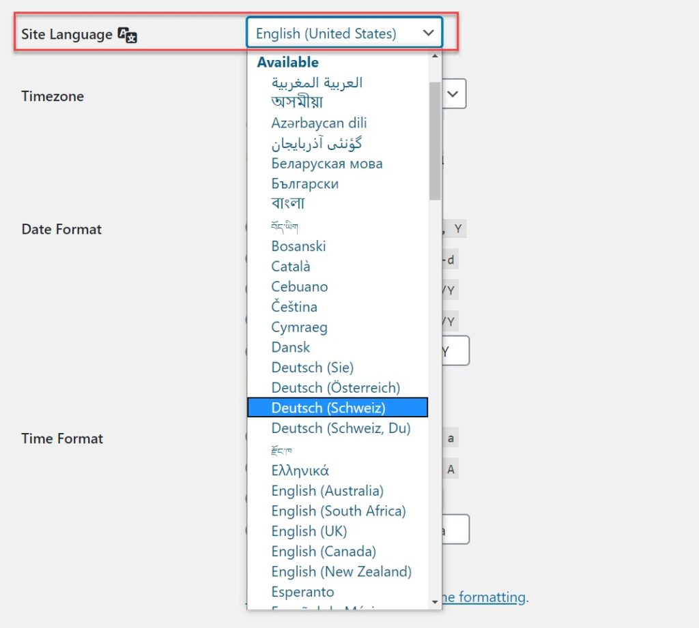Click the Site Language chevron arrow
Viewport: 699px width, 628px height.
[x=428, y=33]
